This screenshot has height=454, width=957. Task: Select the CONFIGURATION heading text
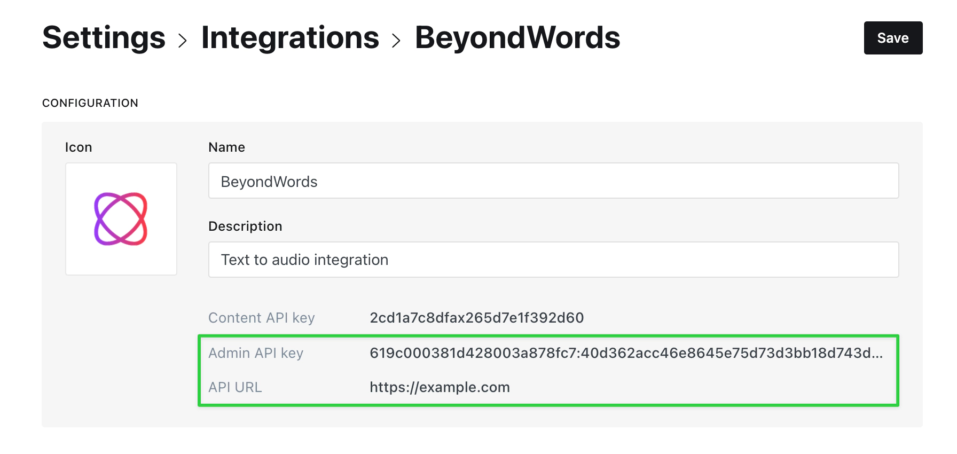(x=90, y=103)
